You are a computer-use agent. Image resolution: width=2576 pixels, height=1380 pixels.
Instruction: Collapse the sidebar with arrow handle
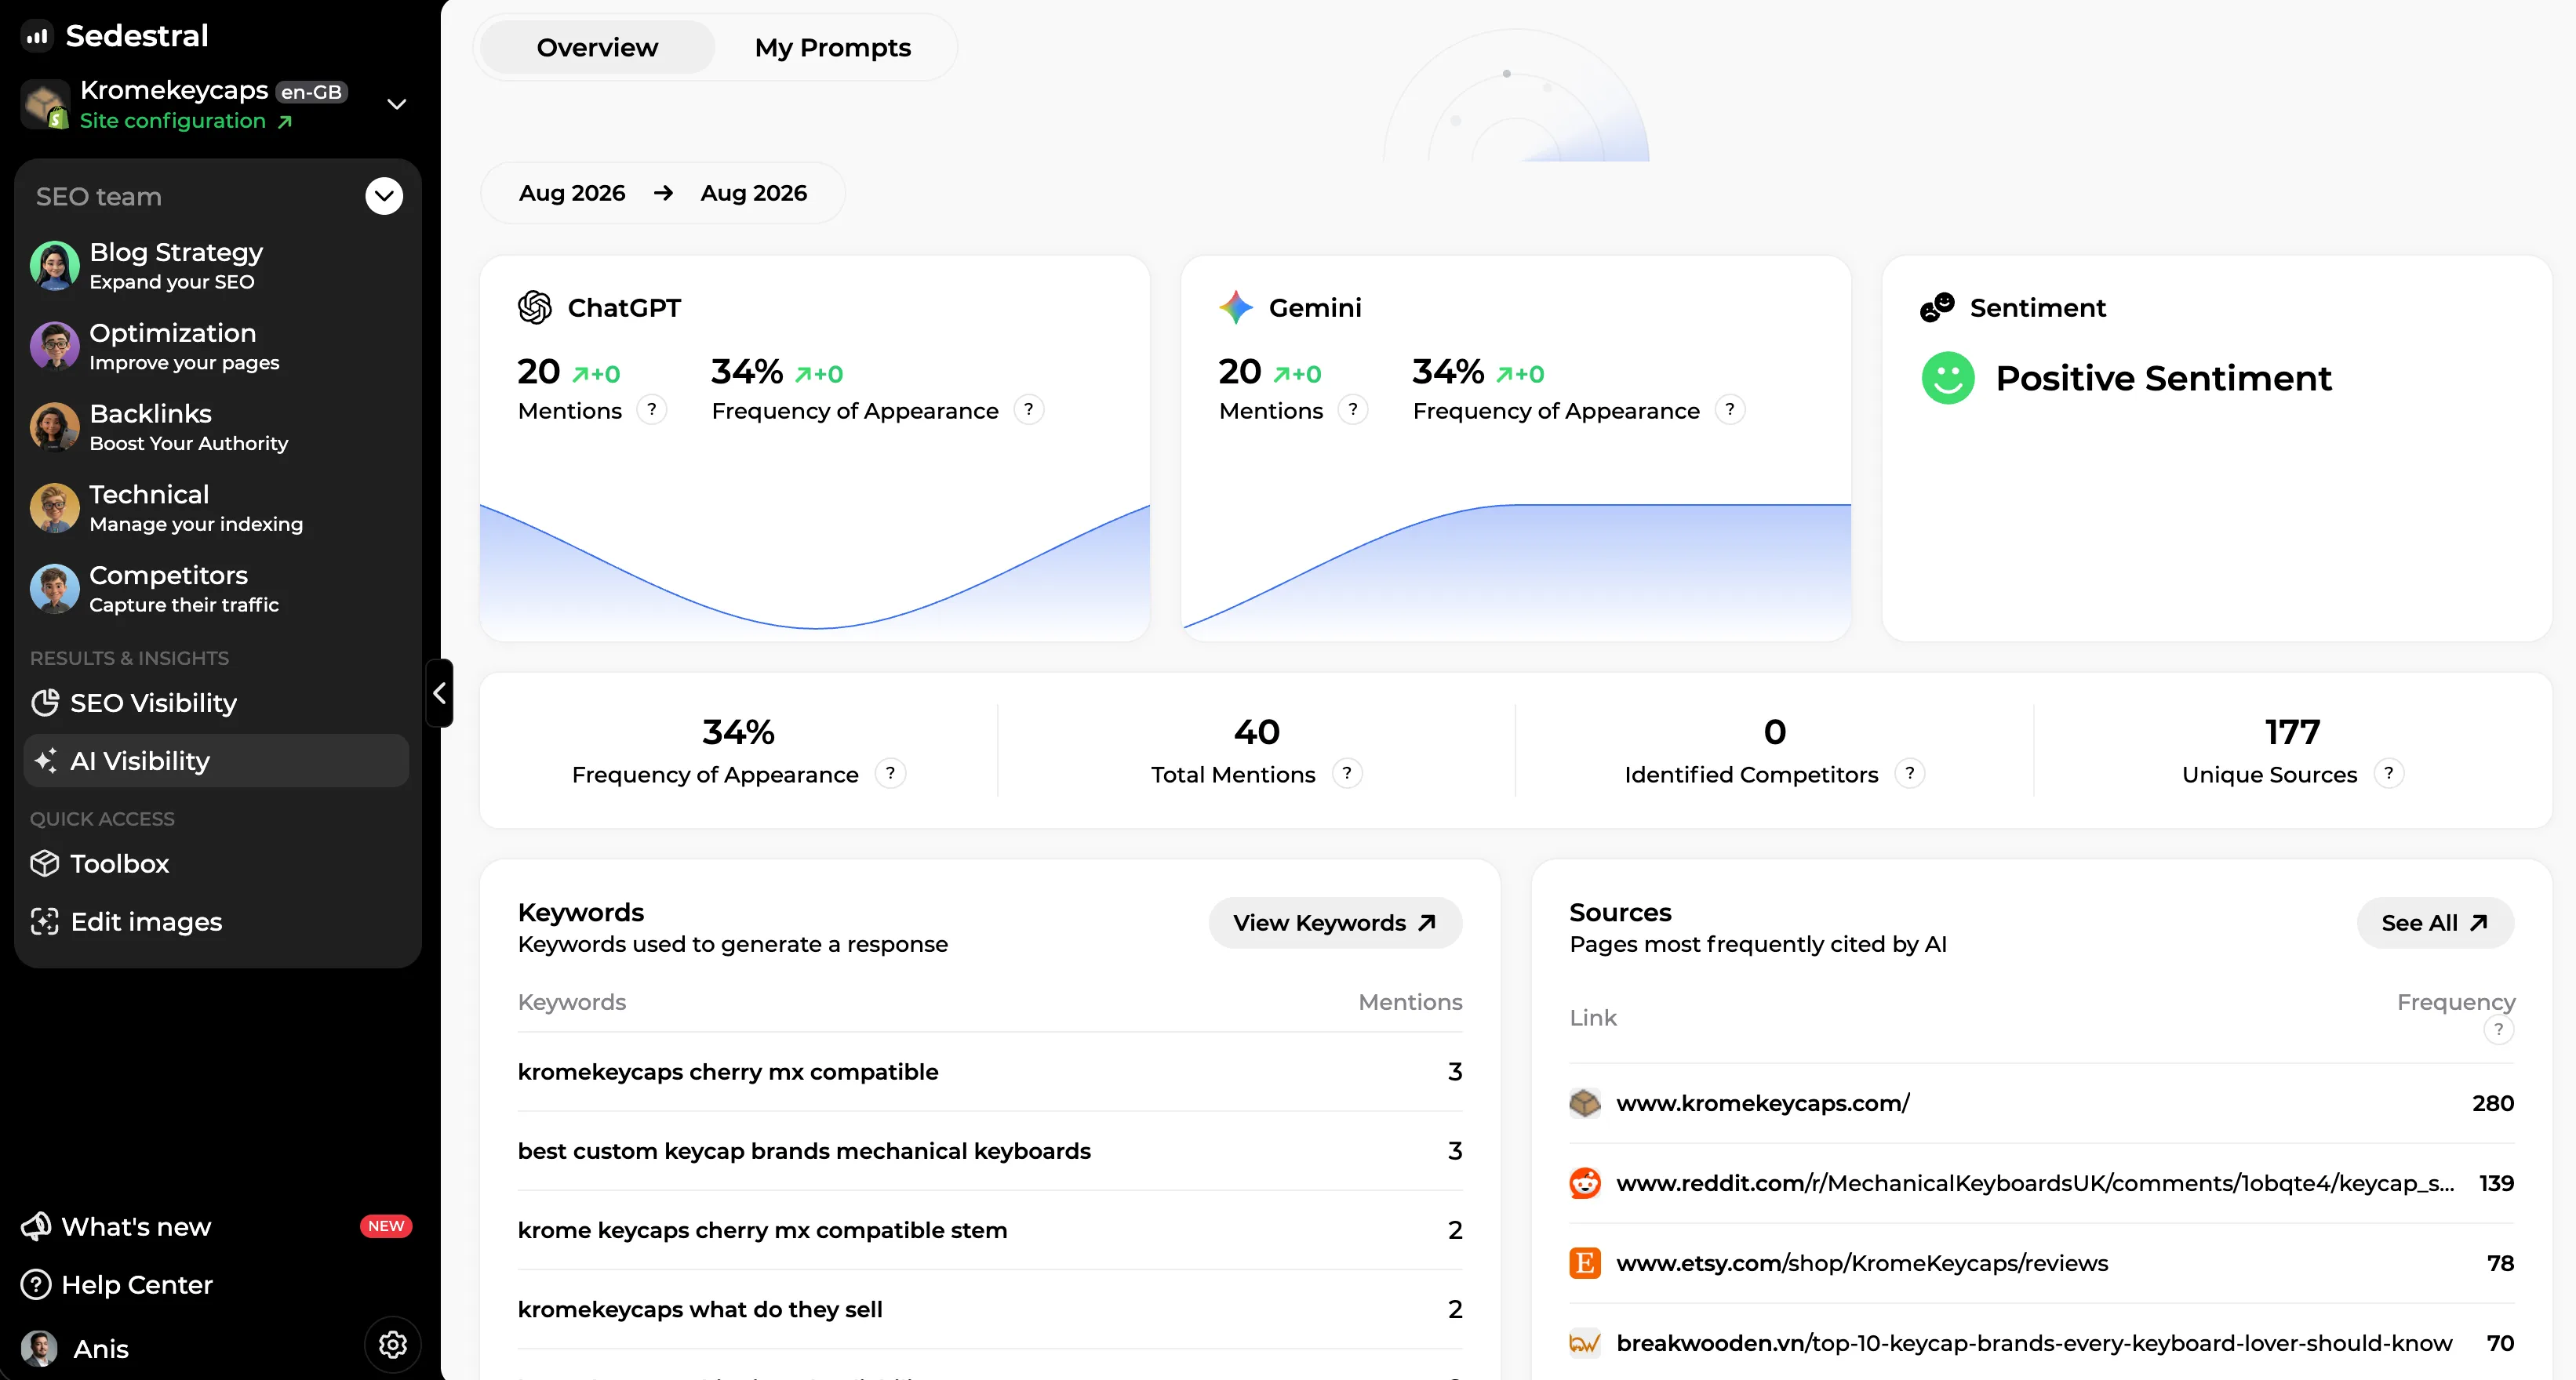[439, 692]
